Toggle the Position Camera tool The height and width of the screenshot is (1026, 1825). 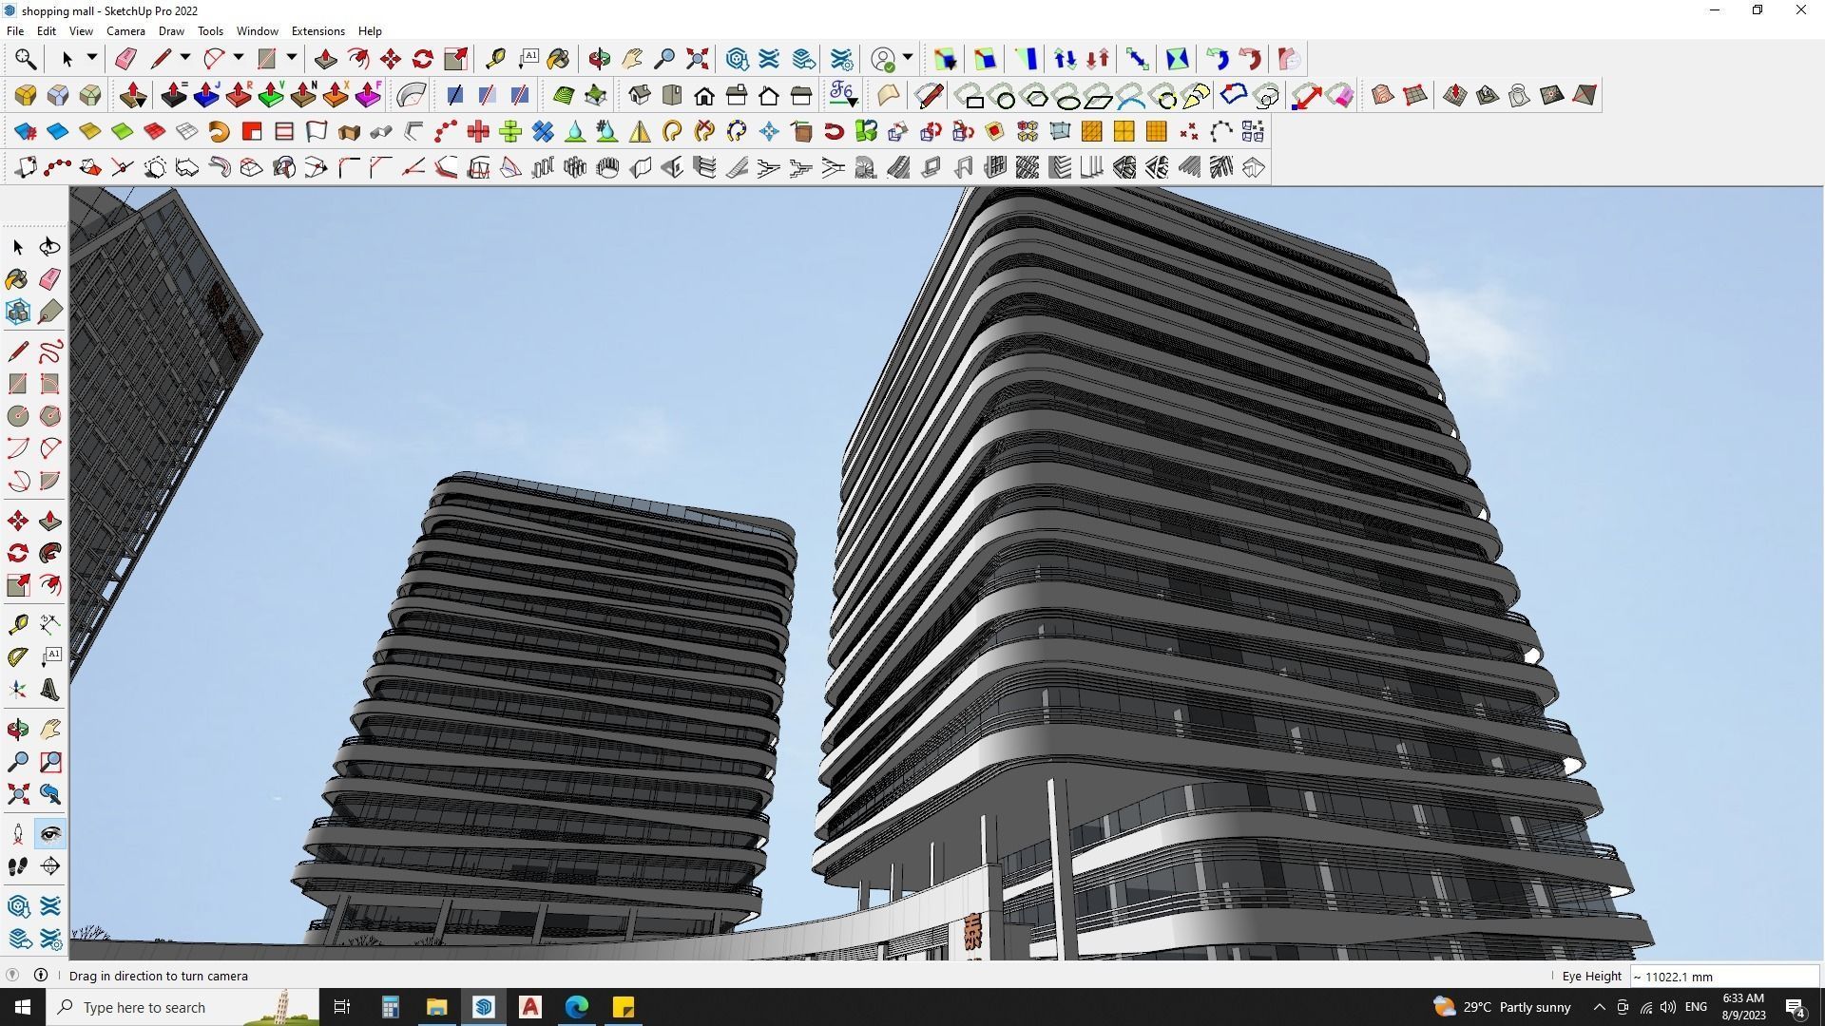point(17,834)
